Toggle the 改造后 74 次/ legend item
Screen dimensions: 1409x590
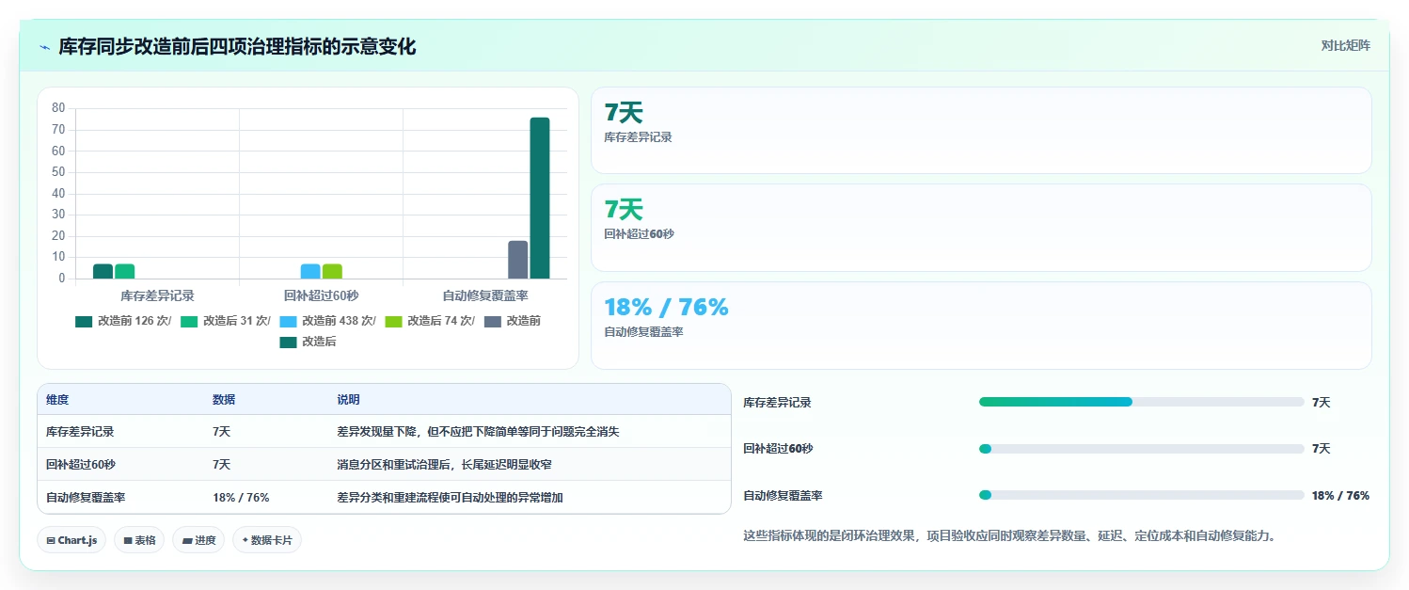tap(430, 321)
